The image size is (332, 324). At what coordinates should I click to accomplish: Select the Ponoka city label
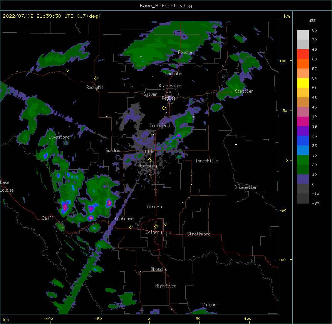click(x=185, y=52)
